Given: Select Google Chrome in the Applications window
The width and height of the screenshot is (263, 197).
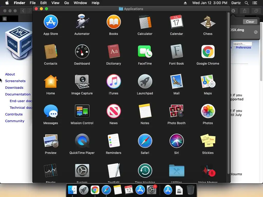Looking at the screenshot, I should pyautogui.click(x=208, y=52).
